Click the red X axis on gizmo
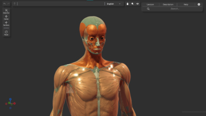Image resolution: width=206 pixels, height=116 pixels. point(14,103)
